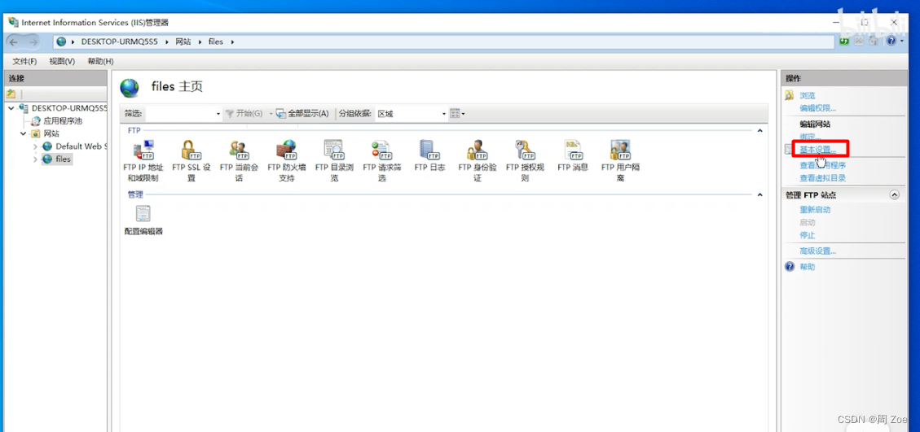Open FTP 身份验证 feature
Screen dimensions: 920x432
tap(477, 160)
